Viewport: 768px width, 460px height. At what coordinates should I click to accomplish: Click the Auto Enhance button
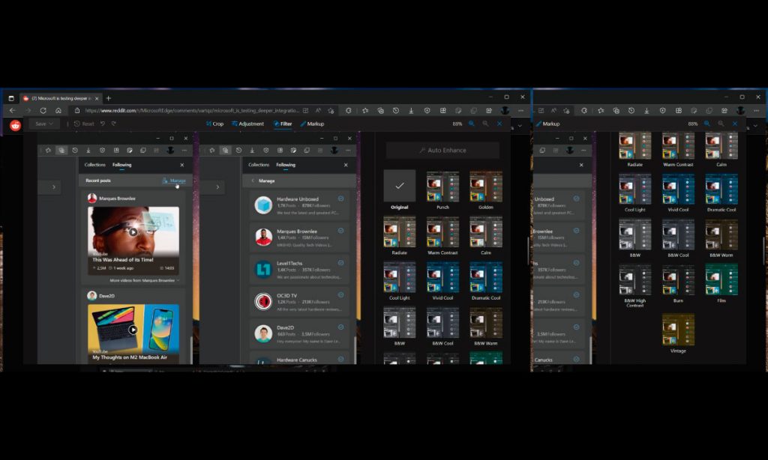click(442, 151)
